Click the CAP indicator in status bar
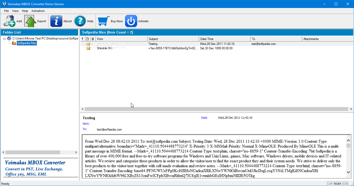This screenshot has height=186, width=354. tap(330, 184)
